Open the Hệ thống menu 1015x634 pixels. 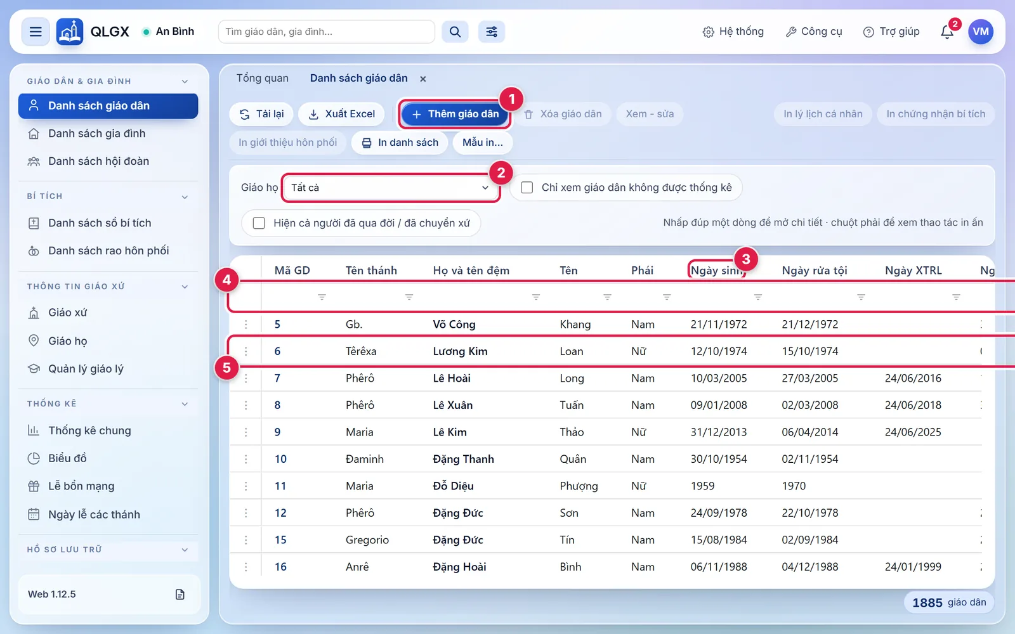733,32
